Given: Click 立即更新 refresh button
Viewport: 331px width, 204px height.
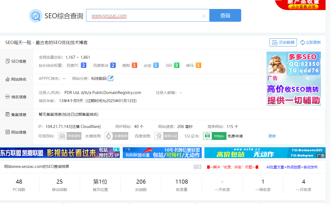Looking at the screenshot, I should pos(311,42).
